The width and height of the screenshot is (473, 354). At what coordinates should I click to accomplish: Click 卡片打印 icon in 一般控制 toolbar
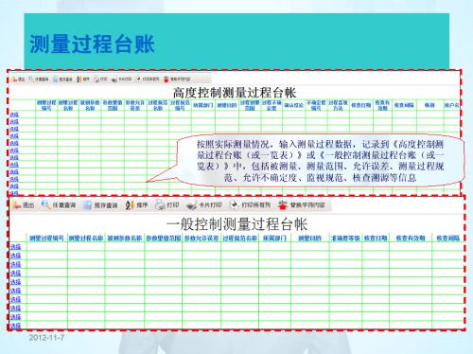(191, 205)
